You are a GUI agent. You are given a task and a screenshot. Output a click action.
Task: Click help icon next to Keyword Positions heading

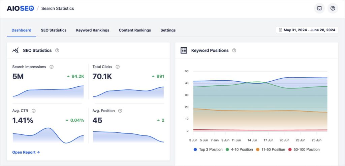[234, 50]
